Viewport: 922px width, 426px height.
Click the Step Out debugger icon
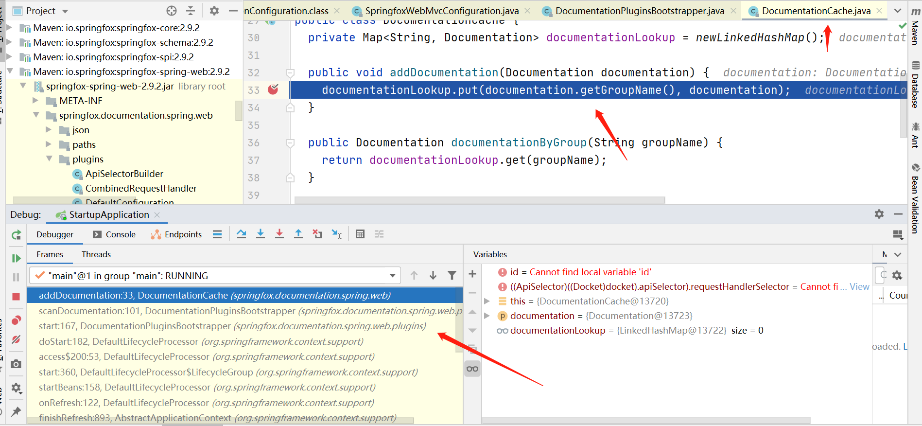(298, 234)
